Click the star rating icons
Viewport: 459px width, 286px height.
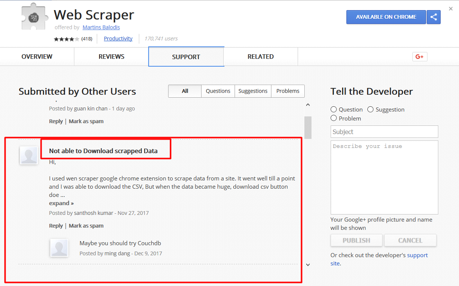67,39
